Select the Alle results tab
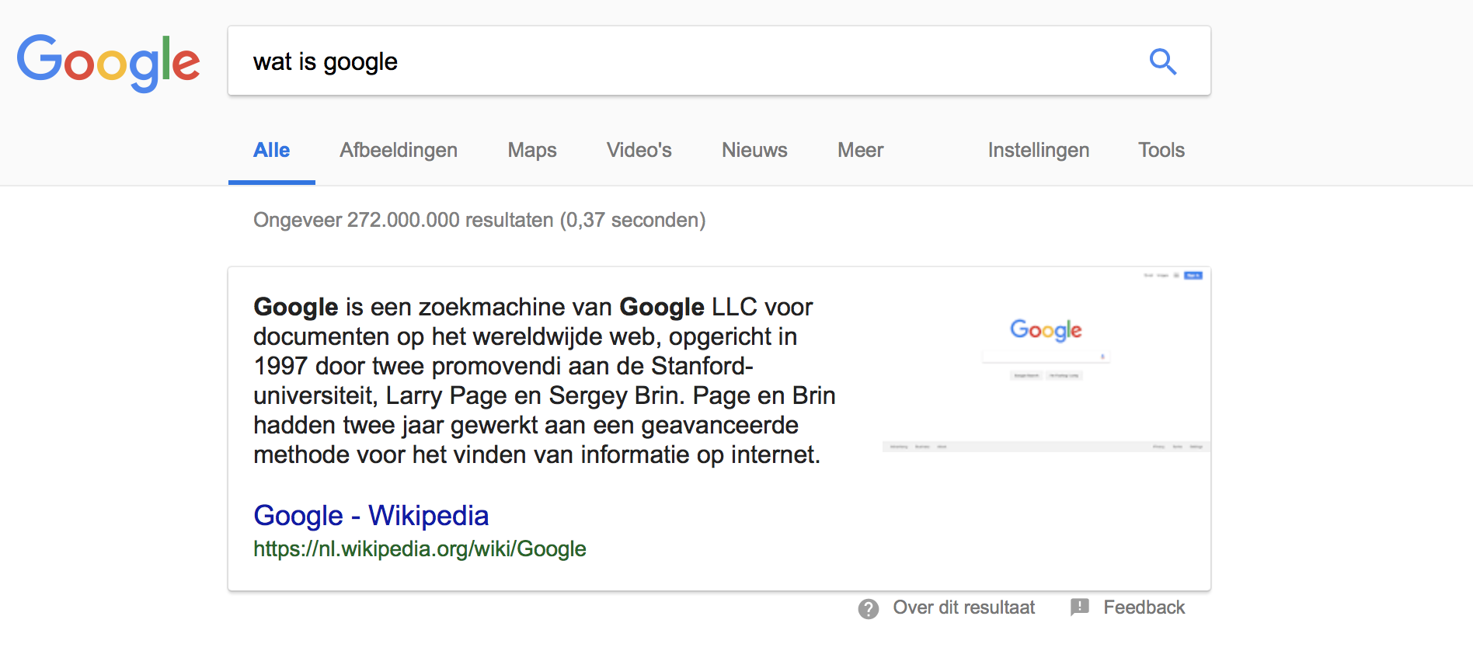 (272, 150)
